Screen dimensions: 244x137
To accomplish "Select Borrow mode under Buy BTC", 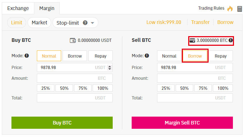I will (75, 56).
